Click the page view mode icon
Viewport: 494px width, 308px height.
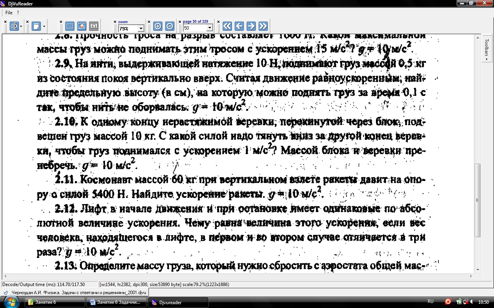36,26
